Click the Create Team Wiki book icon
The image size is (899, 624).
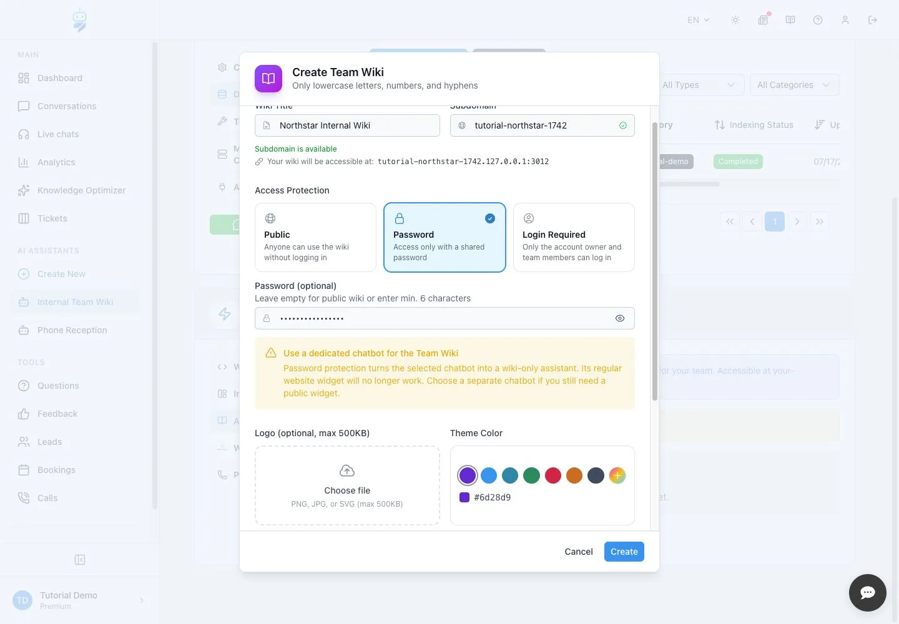(x=268, y=79)
